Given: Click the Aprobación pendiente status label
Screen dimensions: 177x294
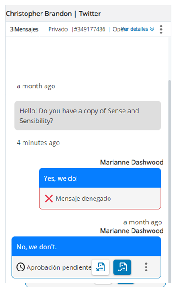Looking at the screenshot, I should tap(59, 267).
